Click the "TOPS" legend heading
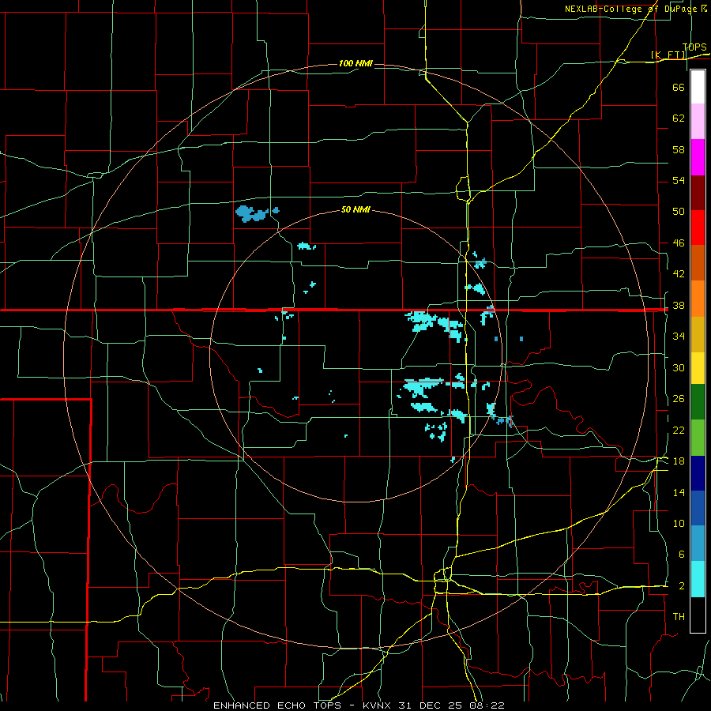The image size is (711, 711). coord(694,47)
